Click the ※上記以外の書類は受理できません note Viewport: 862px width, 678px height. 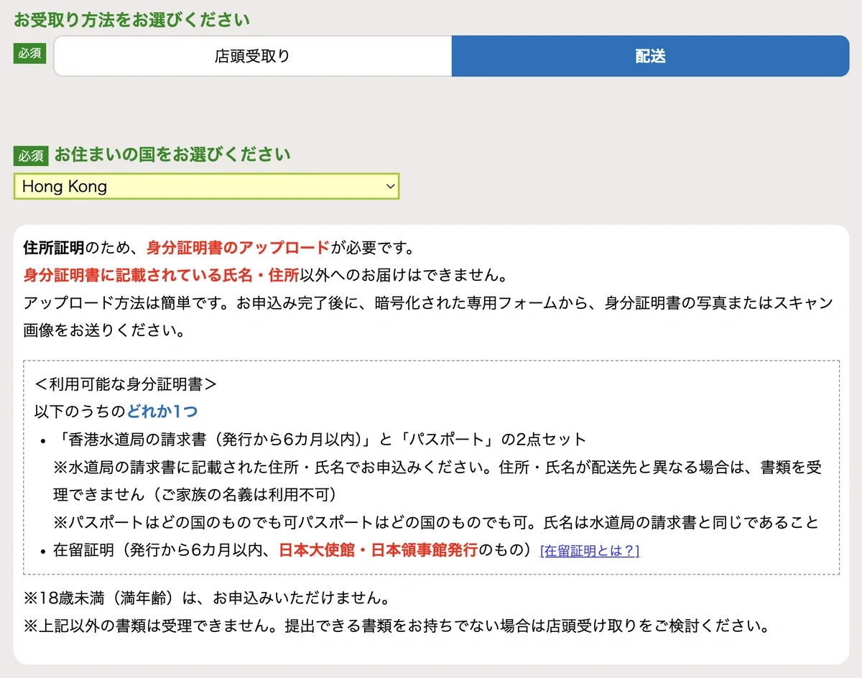397,626
